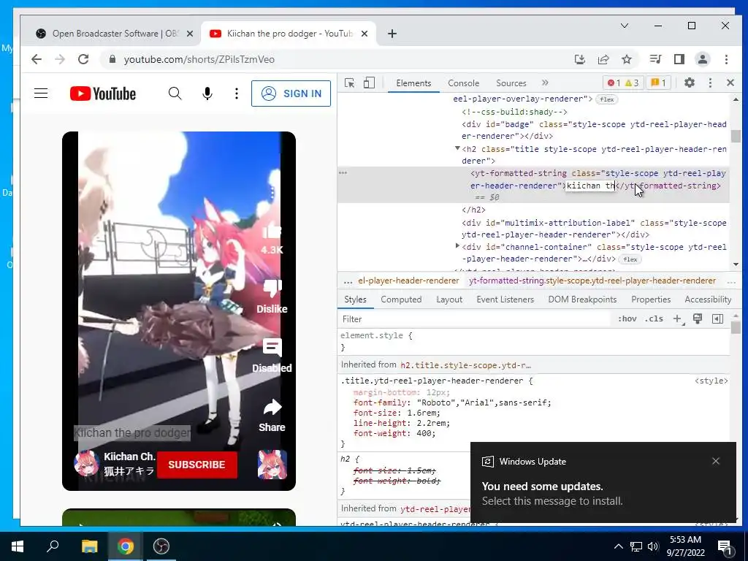This screenshot has height=561, width=748.
Task: Switch to the Styles pane tab
Action: [355, 299]
